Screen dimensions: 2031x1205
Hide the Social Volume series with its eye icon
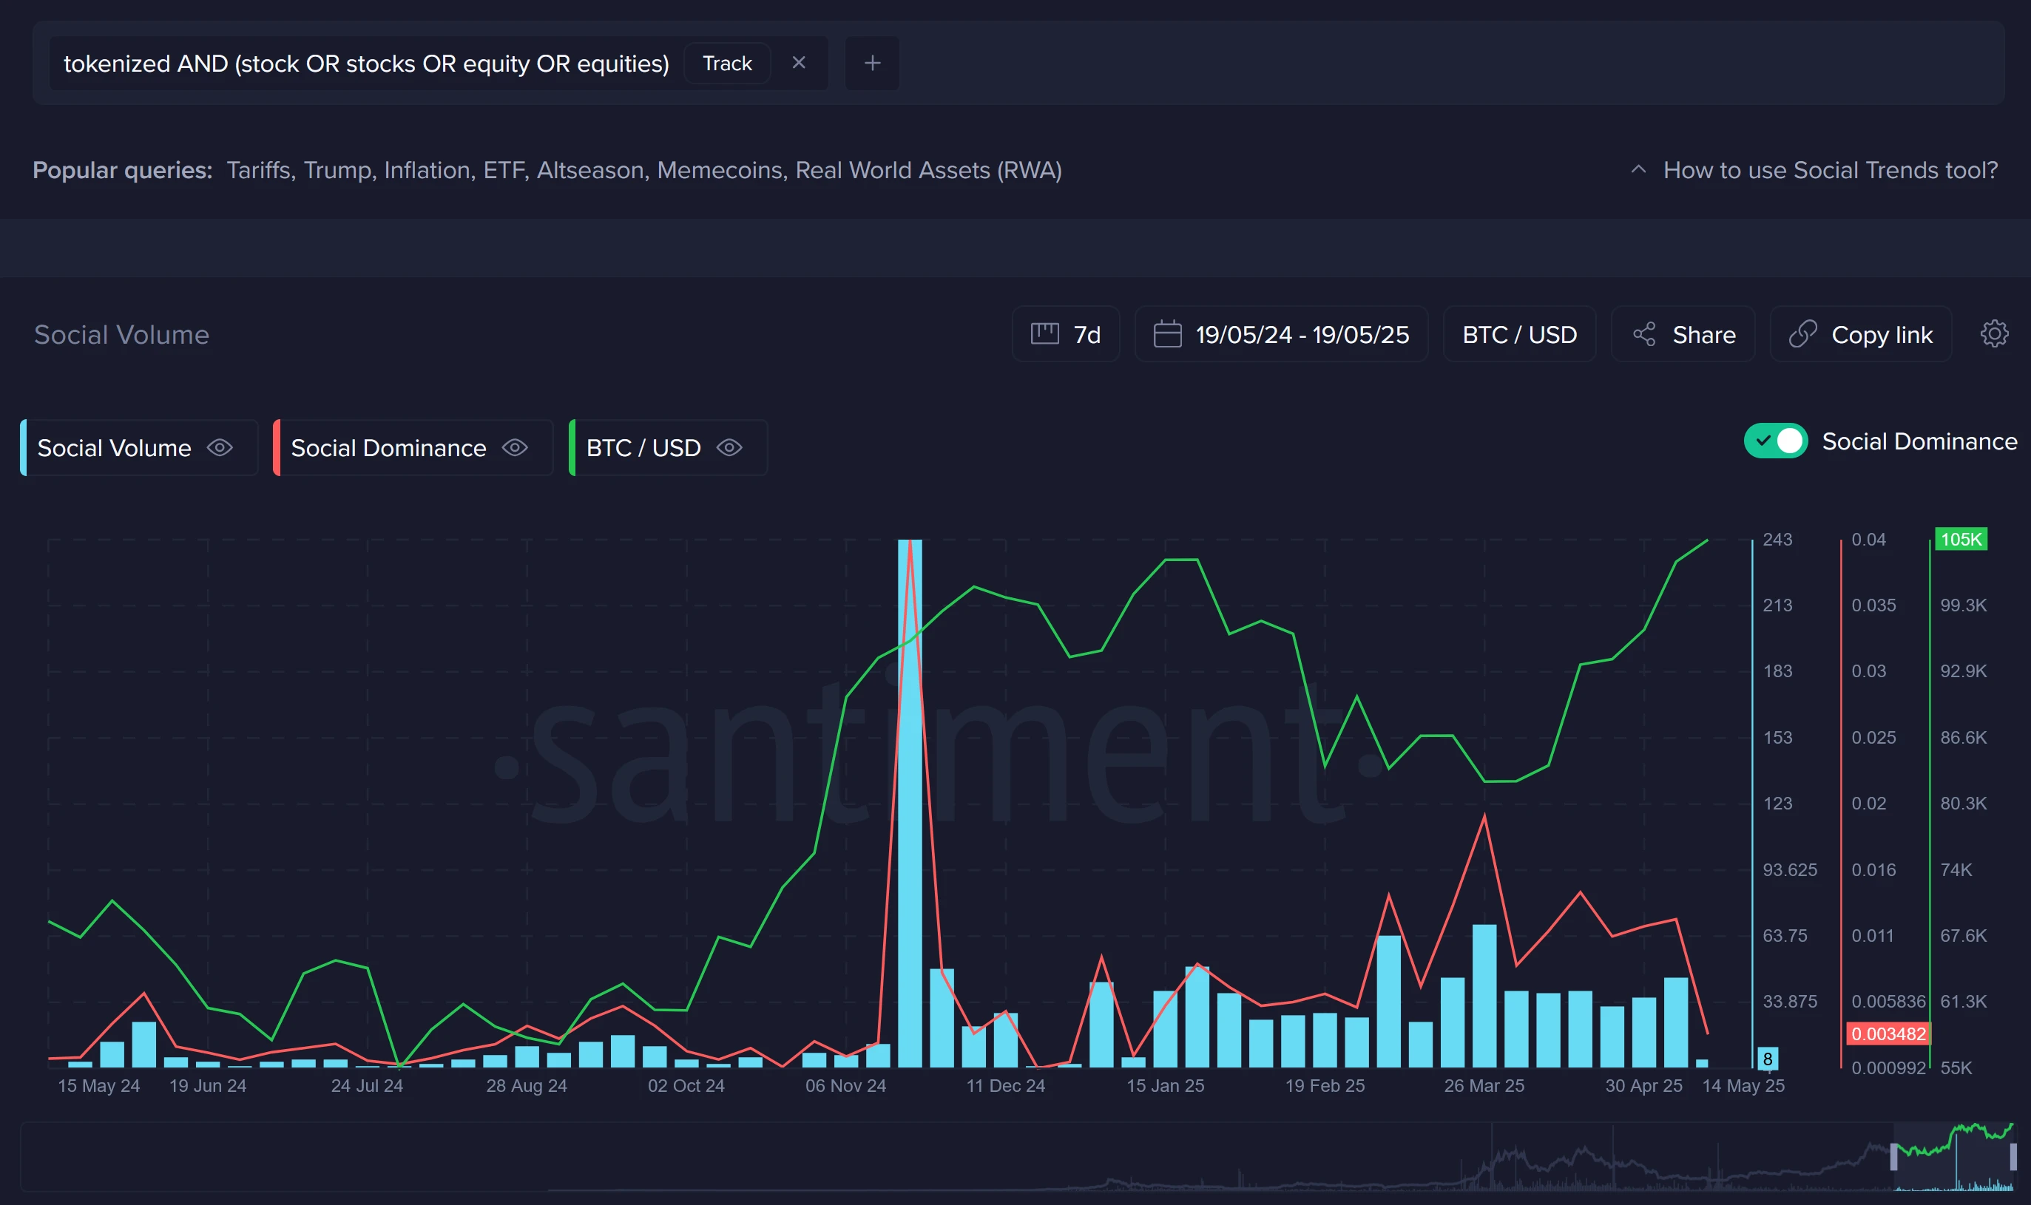(220, 447)
